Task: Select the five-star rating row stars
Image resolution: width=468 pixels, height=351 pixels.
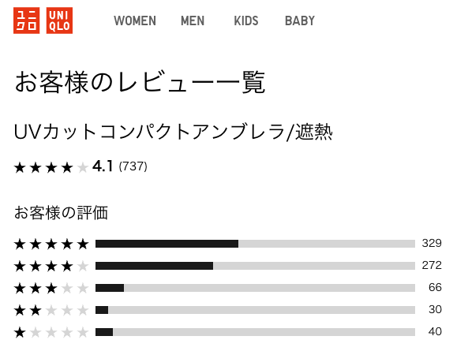Action: coord(51,244)
